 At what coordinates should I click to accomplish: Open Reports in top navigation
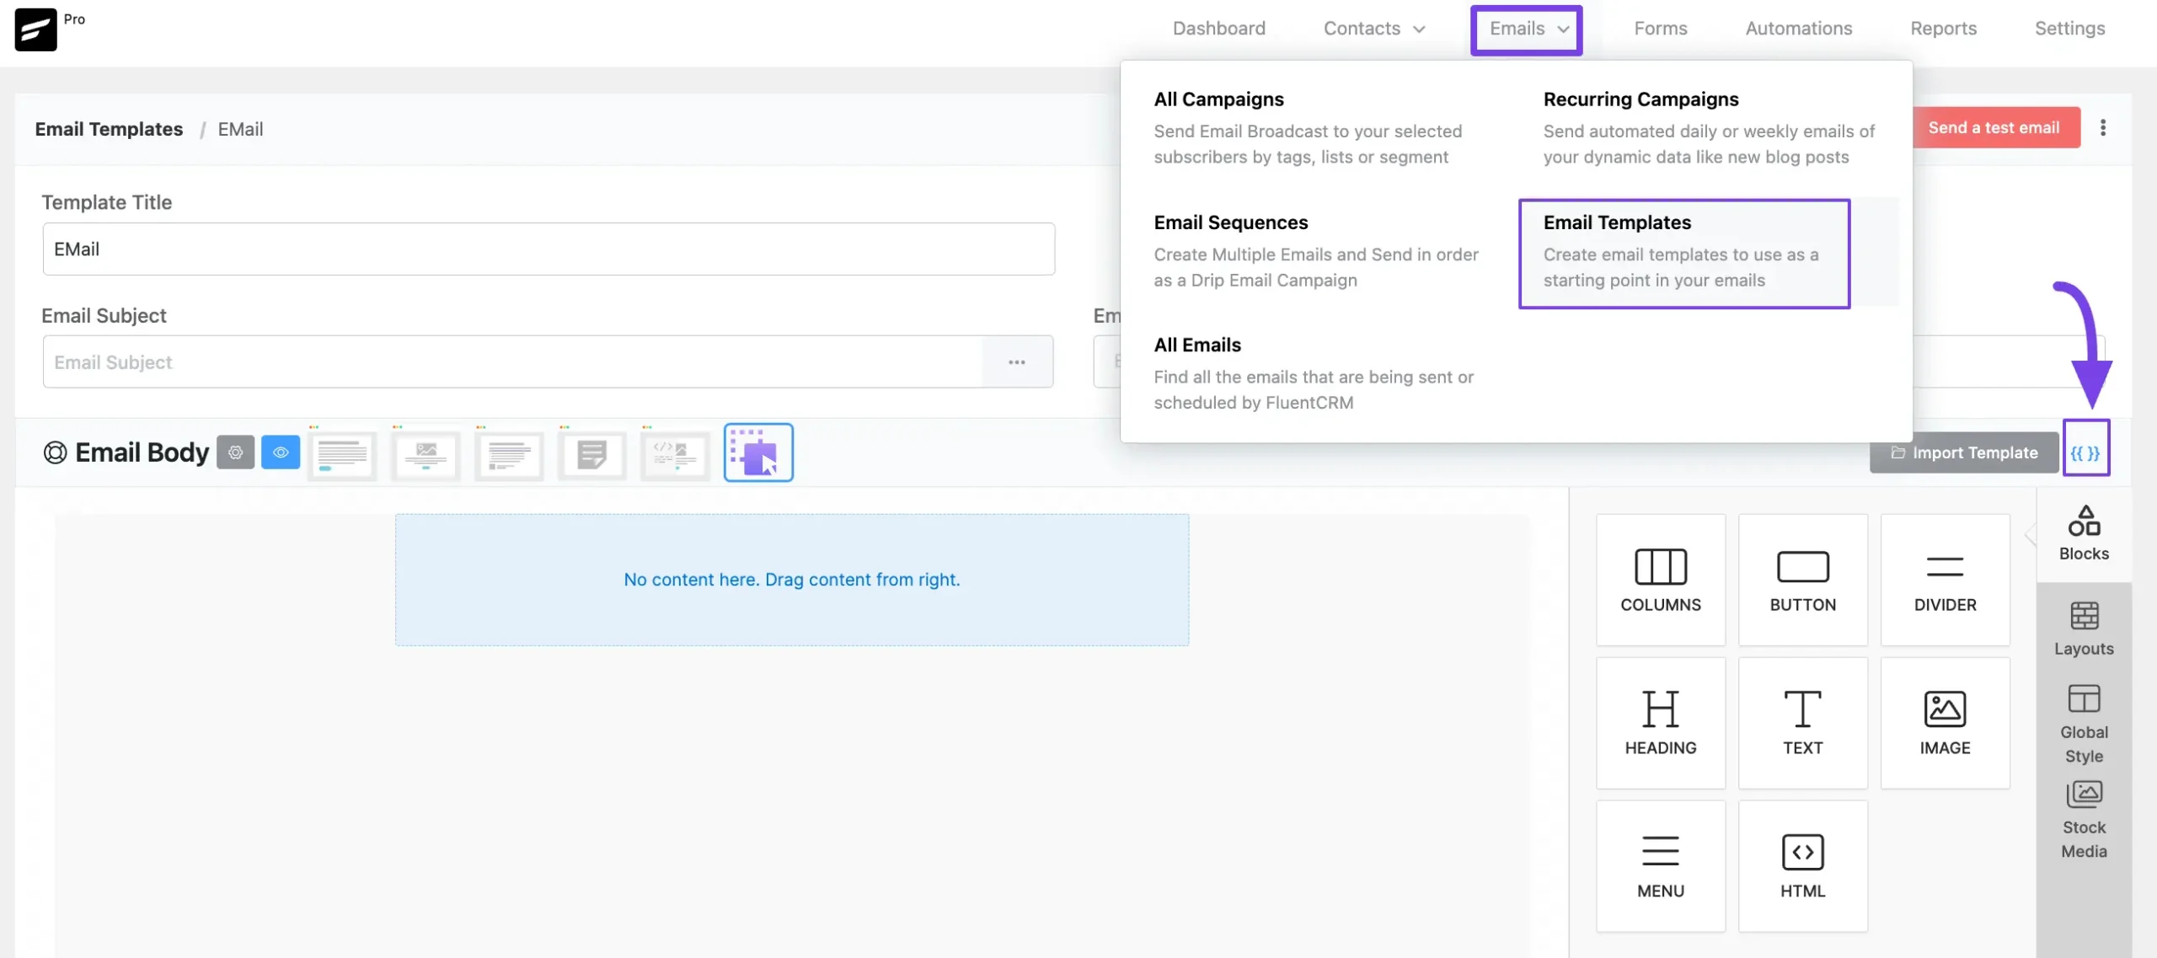pyautogui.click(x=1943, y=29)
